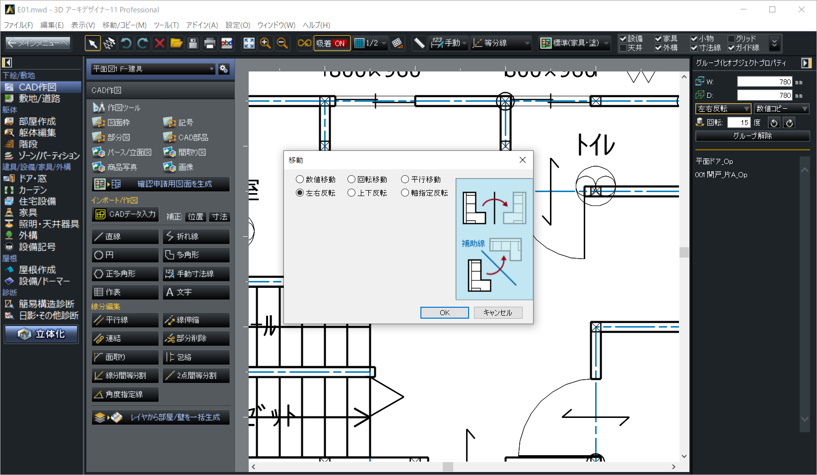
Task: Click the printer icon in toolbar
Action: click(209, 44)
